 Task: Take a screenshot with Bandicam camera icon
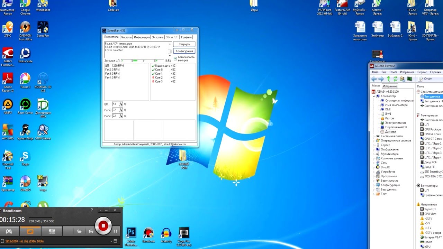[91, 231]
